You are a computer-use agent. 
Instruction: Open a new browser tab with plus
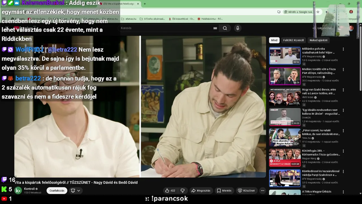[145, 4]
